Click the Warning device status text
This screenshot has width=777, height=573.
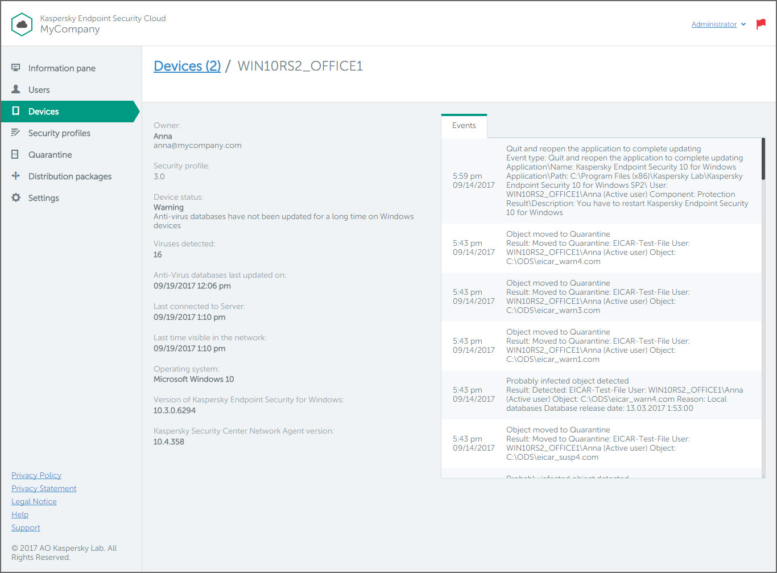[168, 207]
